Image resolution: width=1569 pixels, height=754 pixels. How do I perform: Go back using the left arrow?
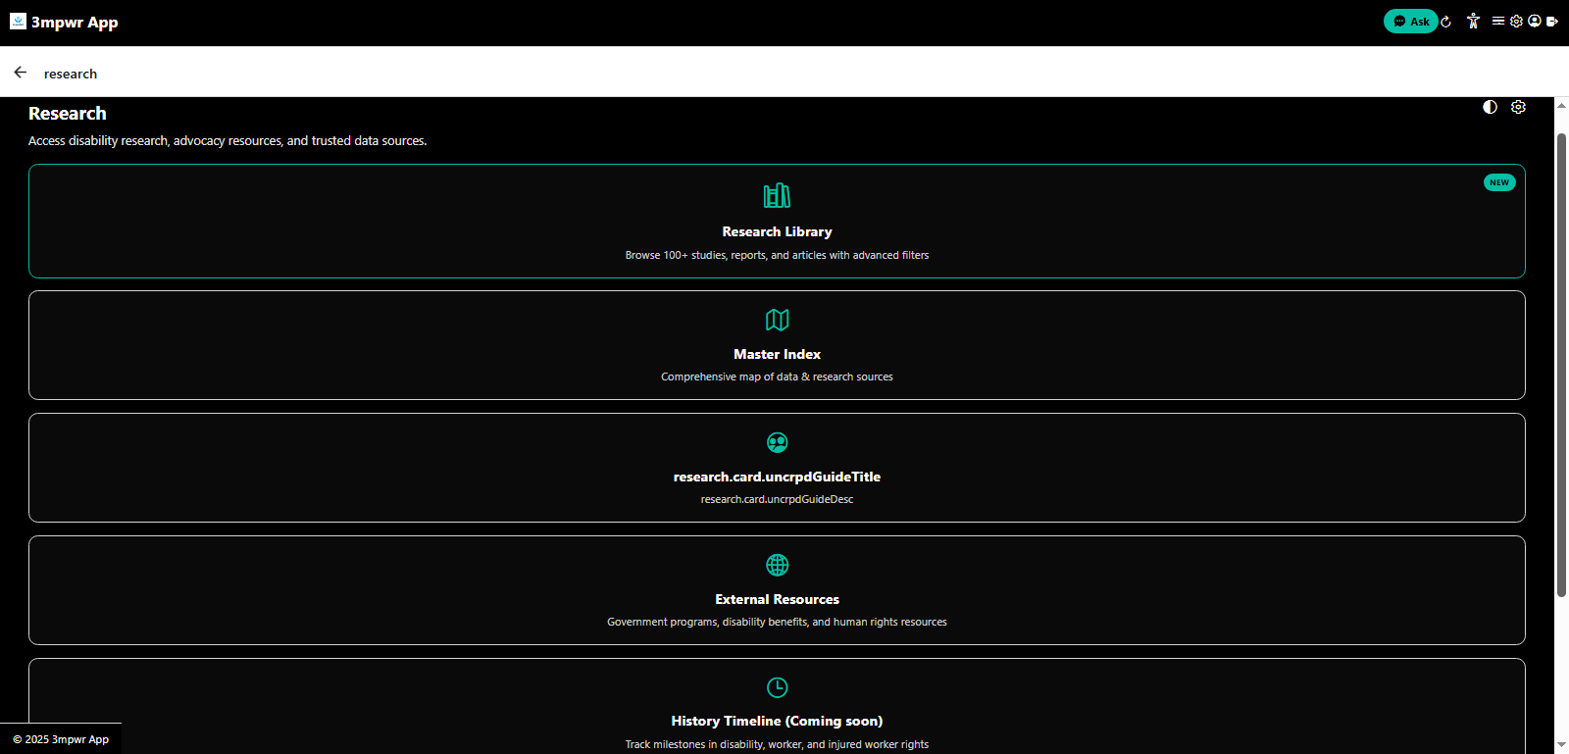click(x=21, y=73)
